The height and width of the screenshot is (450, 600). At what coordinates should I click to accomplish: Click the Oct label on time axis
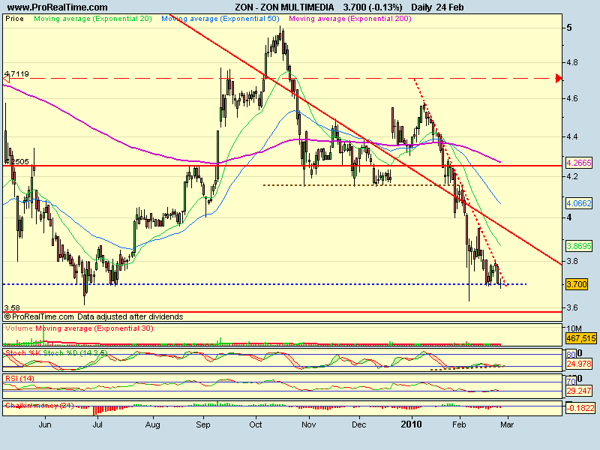tap(256, 424)
